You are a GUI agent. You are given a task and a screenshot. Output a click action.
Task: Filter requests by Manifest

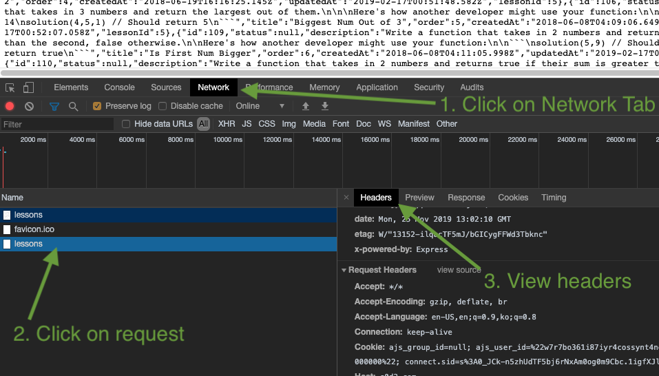click(x=414, y=124)
